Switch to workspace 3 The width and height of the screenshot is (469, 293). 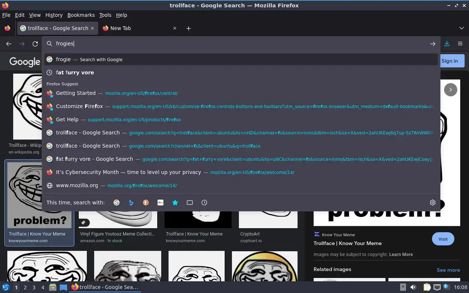click(x=34, y=288)
